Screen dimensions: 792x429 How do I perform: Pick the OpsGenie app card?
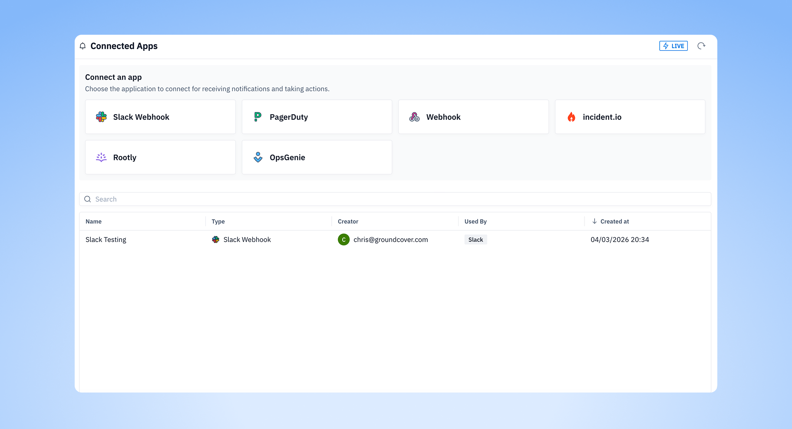click(317, 157)
